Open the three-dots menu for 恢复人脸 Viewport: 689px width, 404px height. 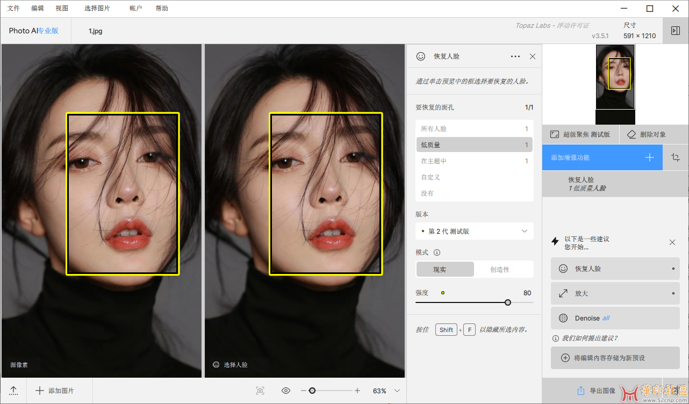click(x=515, y=56)
